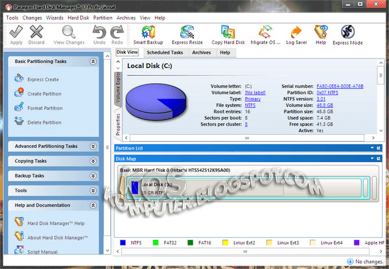Select Express Create in the sidebar
Image resolution: width=389 pixels, height=269 pixels.
point(43,80)
